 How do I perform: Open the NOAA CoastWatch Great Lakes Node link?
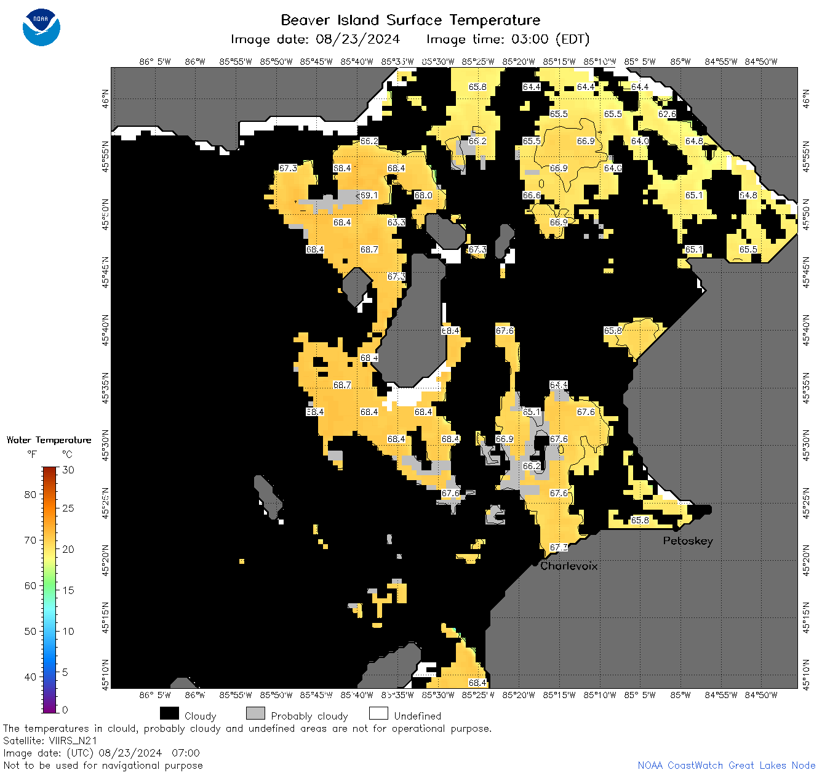(727, 765)
